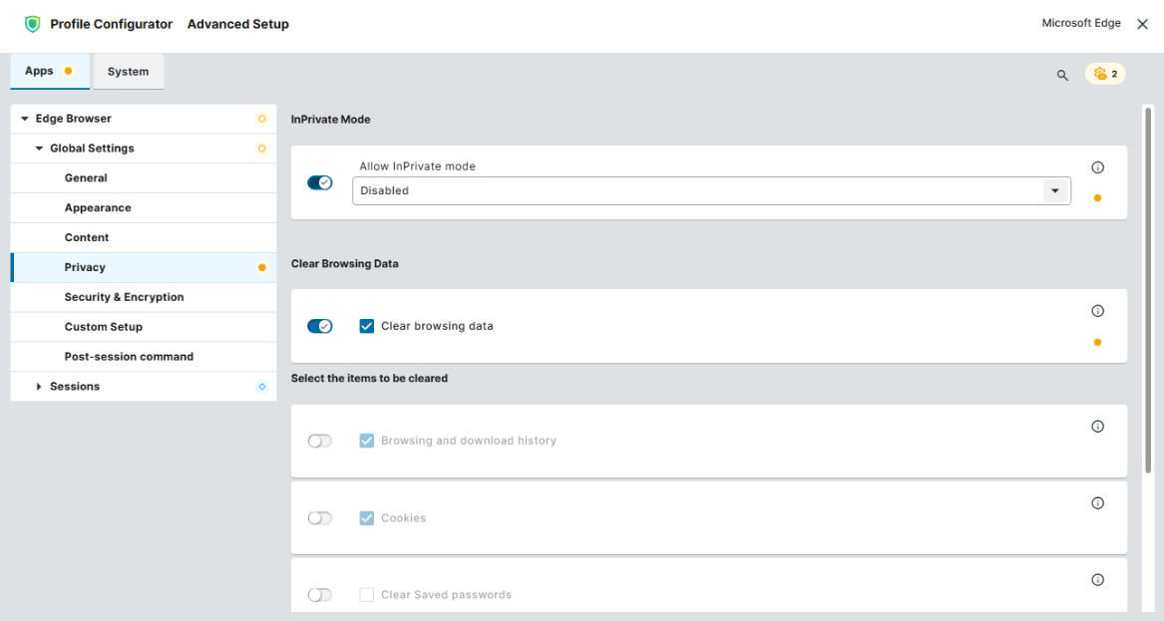This screenshot has width=1164, height=621.
Task: Enable the Clear Saved passwords switch
Action: tap(320, 595)
